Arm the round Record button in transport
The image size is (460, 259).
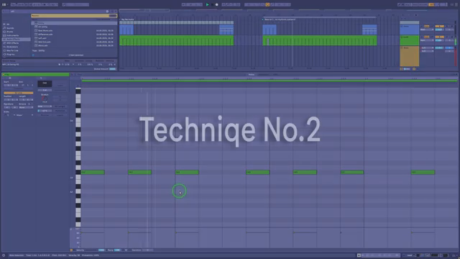(217, 5)
